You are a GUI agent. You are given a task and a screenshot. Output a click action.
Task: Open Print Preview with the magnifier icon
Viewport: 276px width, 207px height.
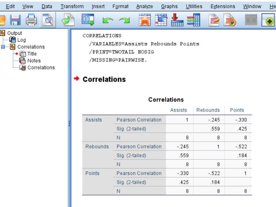pos(48,20)
